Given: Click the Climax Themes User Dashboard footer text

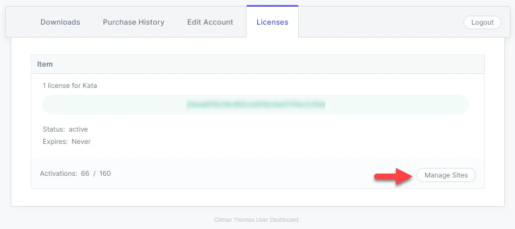Looking at the screenshot, I should tap(257, 219).
